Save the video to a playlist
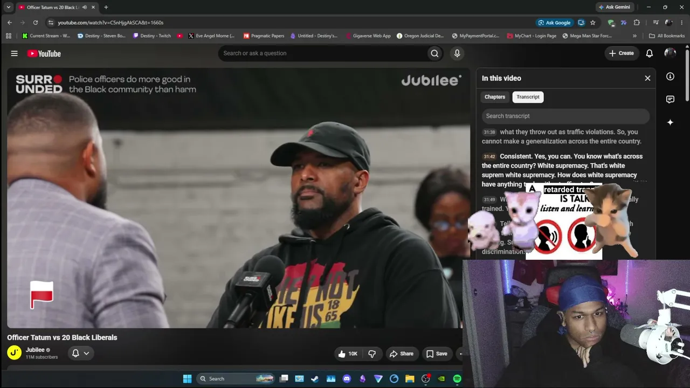690x388 pixels. [x=437, y=354]
